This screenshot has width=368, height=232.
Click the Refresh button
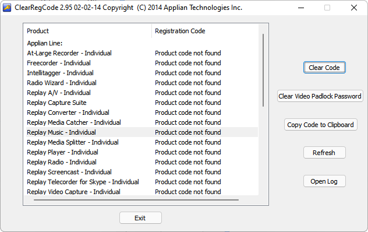coord(324,153)
